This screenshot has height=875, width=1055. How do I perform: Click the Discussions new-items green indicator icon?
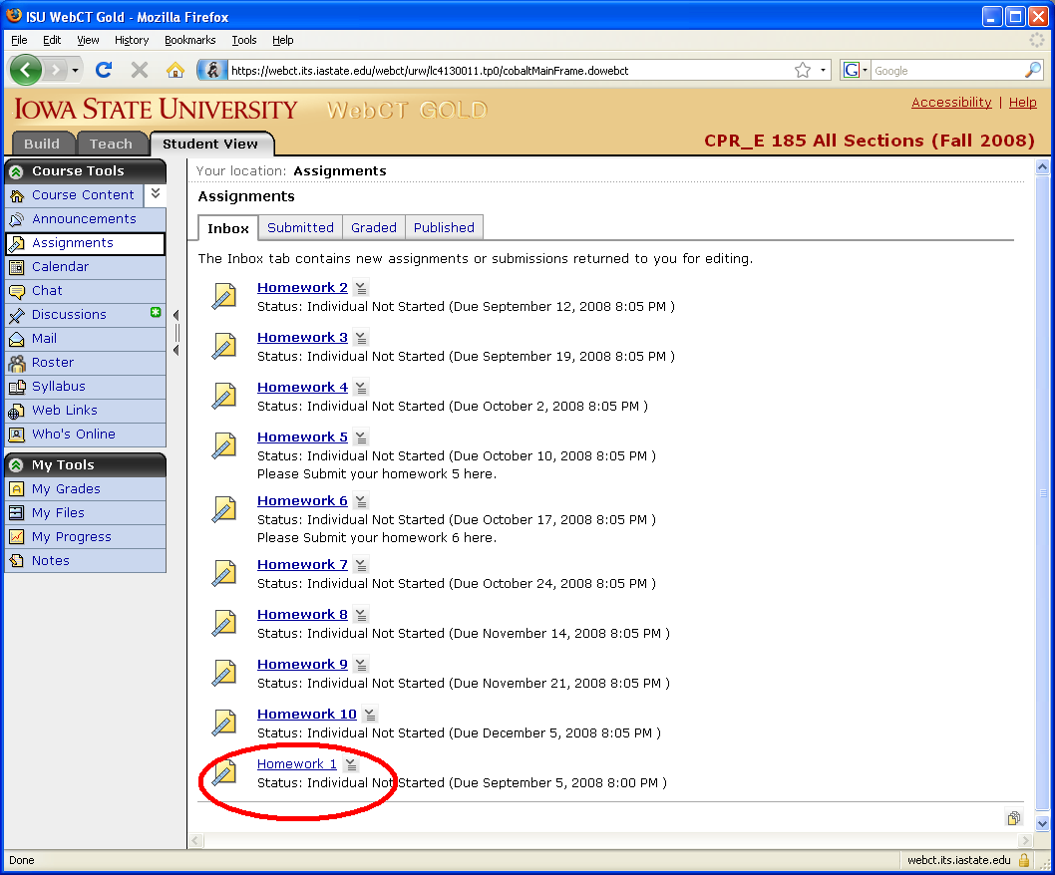pyautogui.click(x=156, y=313)
